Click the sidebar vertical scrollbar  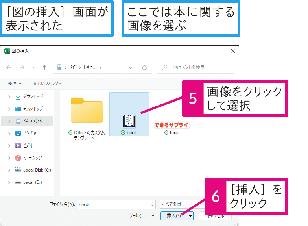[57, 127]
